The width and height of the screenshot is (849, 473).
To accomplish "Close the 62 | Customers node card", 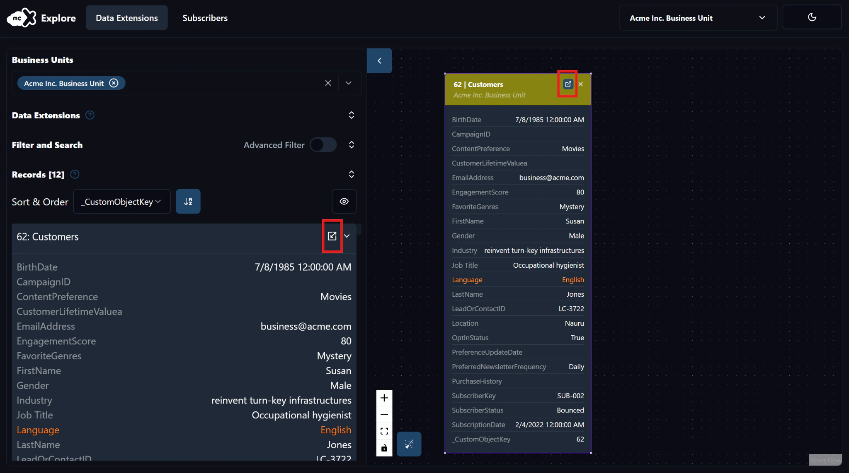I will (581, 84).
